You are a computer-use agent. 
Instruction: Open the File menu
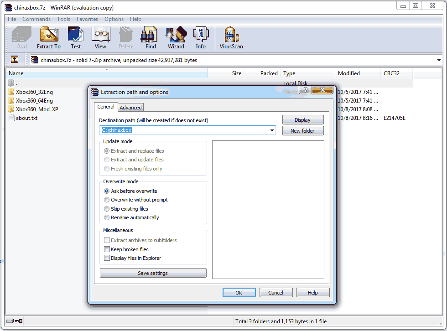tap(12, 19)
